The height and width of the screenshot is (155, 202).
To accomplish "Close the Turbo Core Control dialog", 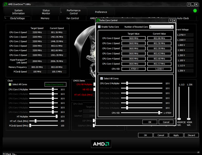I will pyautogui.click(x=174, y=21).
